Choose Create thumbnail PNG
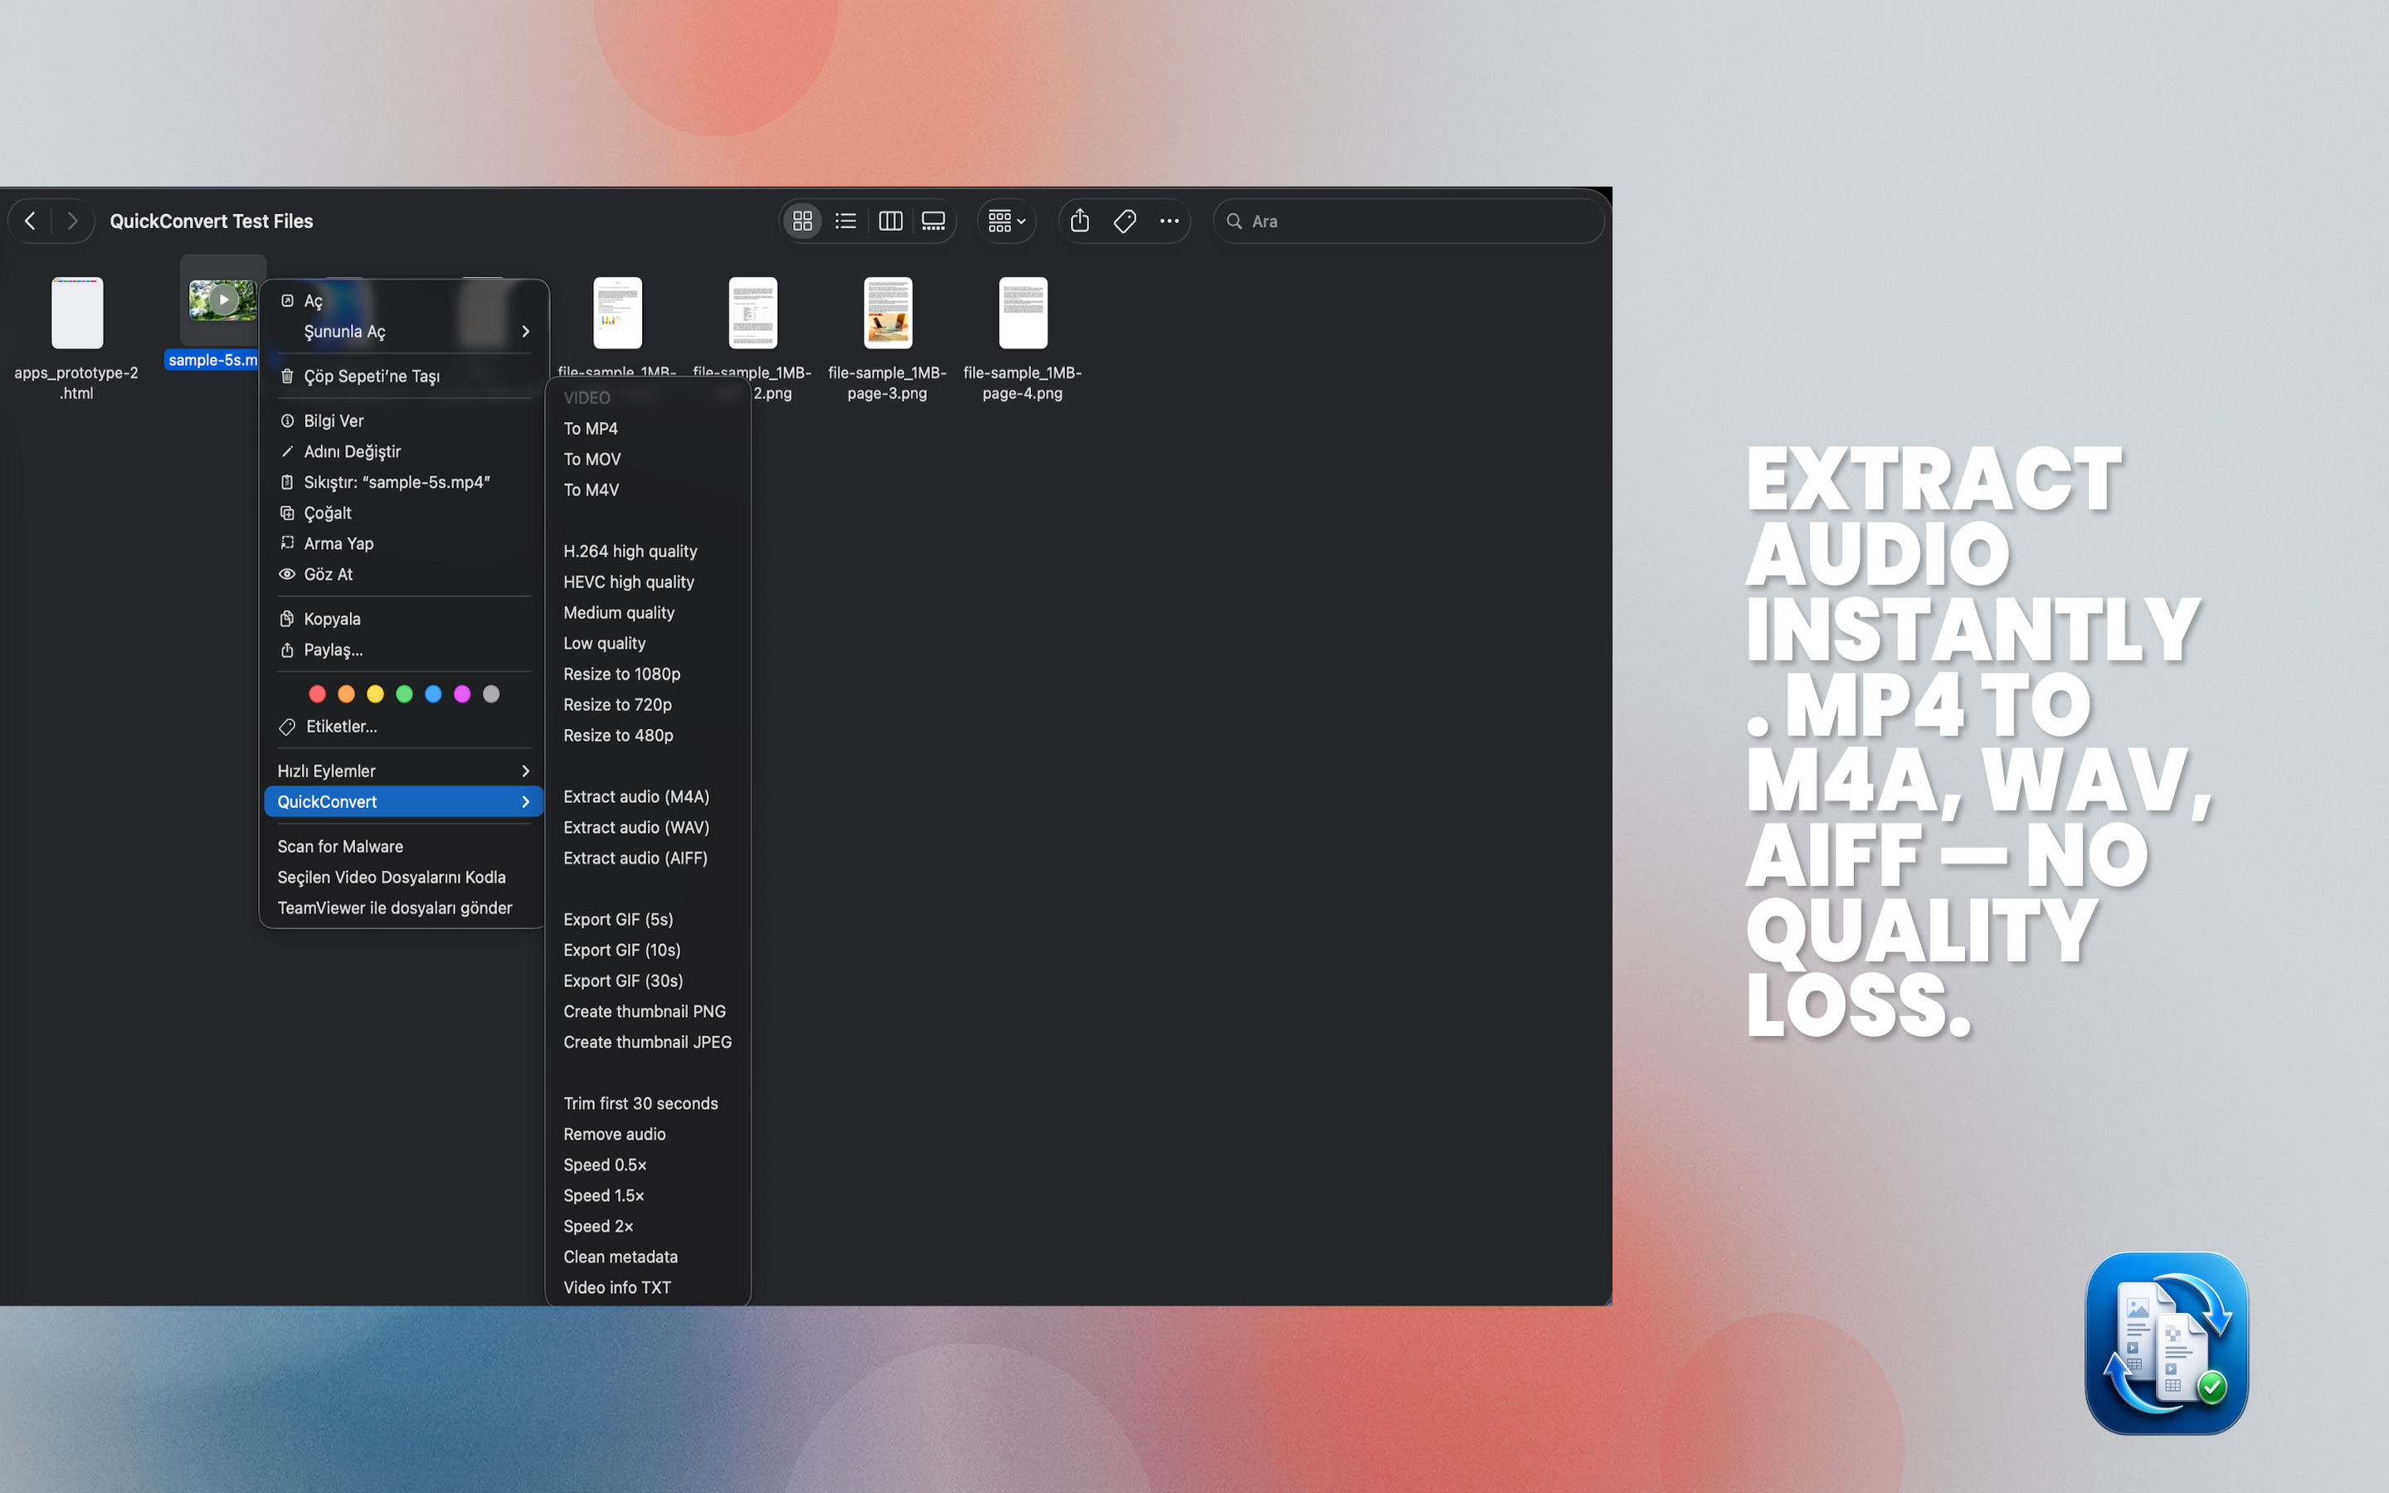This screenshot has width=2389, height=1493. click(x=648, y=1011)
